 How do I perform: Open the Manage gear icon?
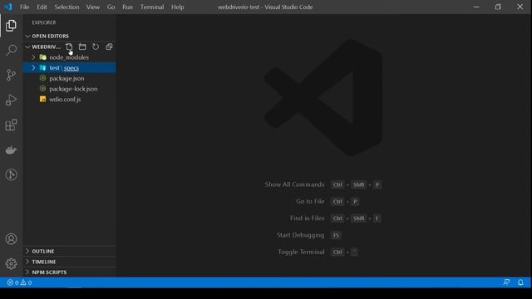pyautogui.click(x=11, y=264)
